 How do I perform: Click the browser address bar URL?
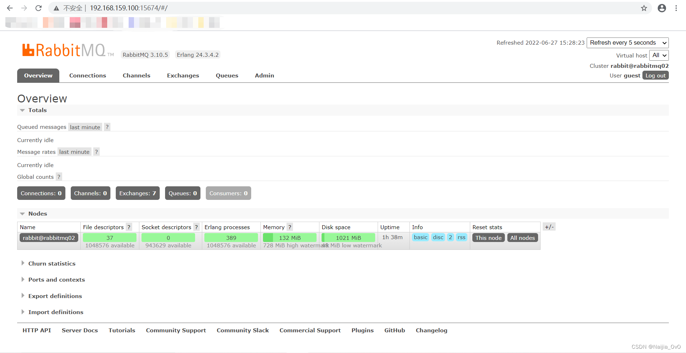[129, 8]
